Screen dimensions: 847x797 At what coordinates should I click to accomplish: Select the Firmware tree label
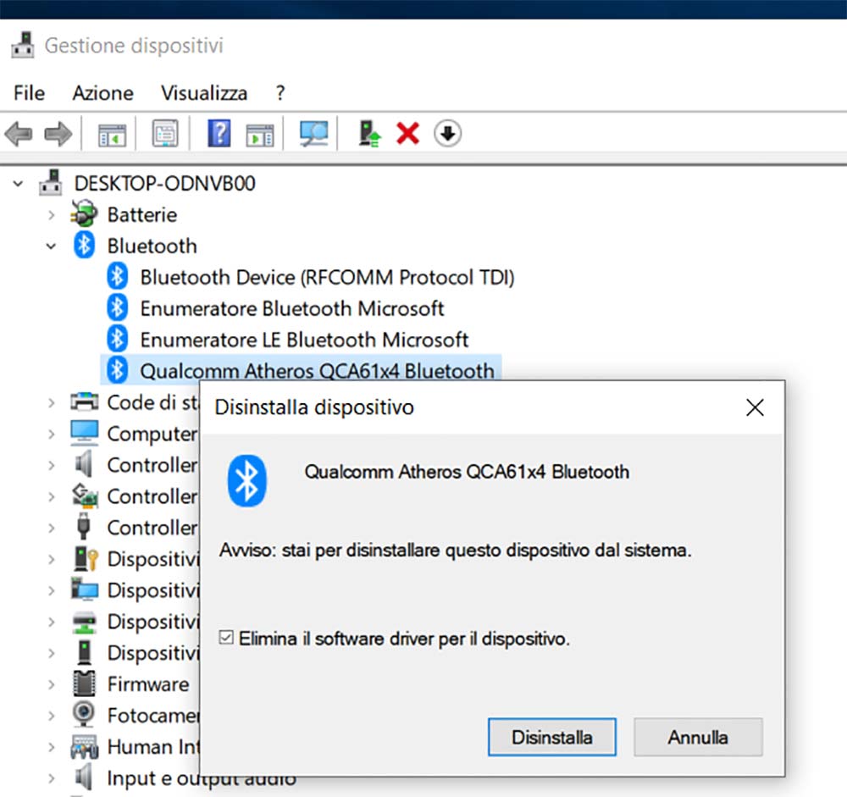coord(148,684)
